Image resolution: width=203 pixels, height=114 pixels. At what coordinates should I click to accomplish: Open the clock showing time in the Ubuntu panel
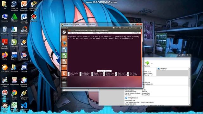(125, 28)
